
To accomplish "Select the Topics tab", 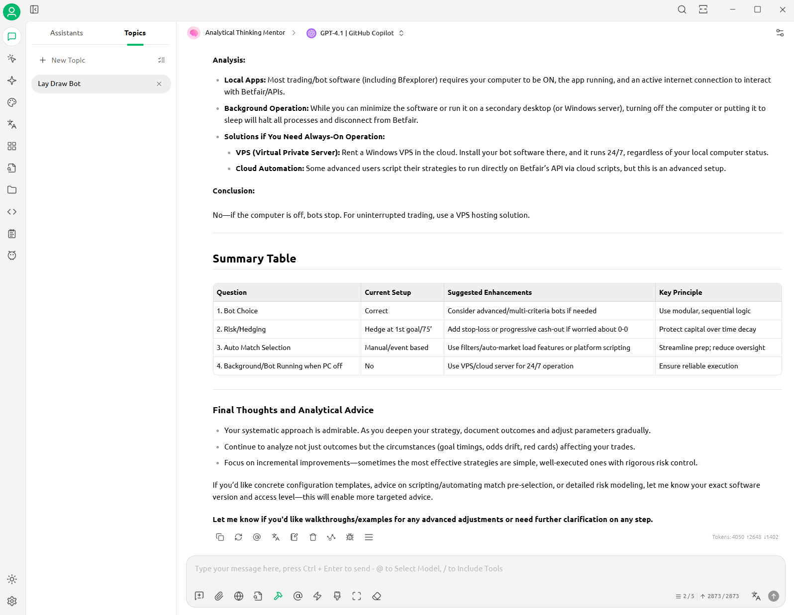I will tap(135, 33).
